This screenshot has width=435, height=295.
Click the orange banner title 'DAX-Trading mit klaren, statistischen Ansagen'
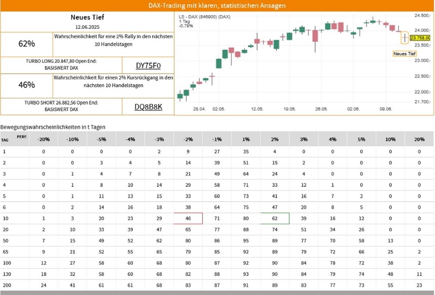click(217, 6)
